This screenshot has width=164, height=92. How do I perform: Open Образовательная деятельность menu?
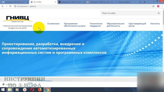pos(115,25)
